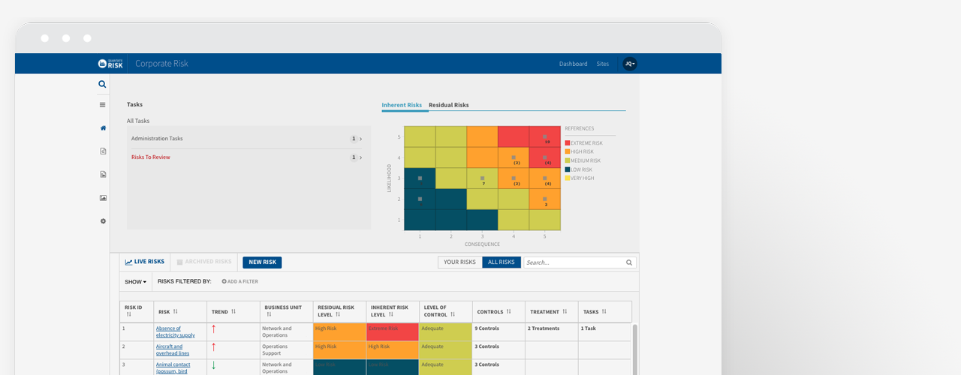Click the medium-risk matrix cell marked 7

(482, 178)
